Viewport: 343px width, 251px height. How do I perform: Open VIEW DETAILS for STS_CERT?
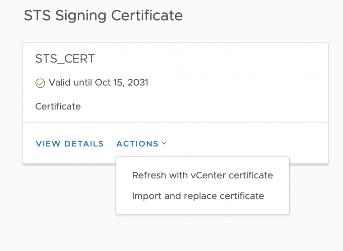click(70, 144)
